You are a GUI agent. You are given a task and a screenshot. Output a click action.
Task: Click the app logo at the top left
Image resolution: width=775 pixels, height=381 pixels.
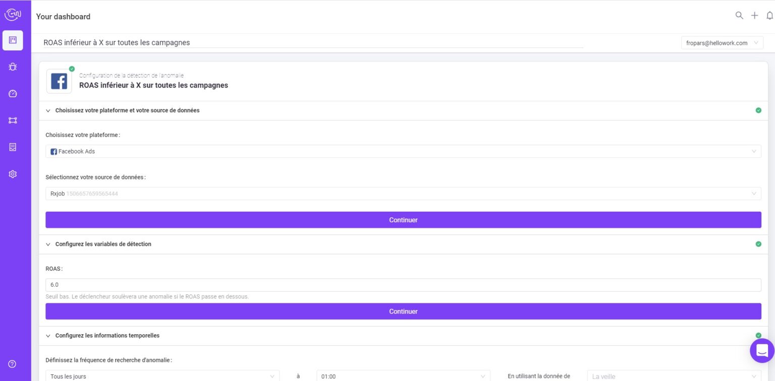[13, 14]
